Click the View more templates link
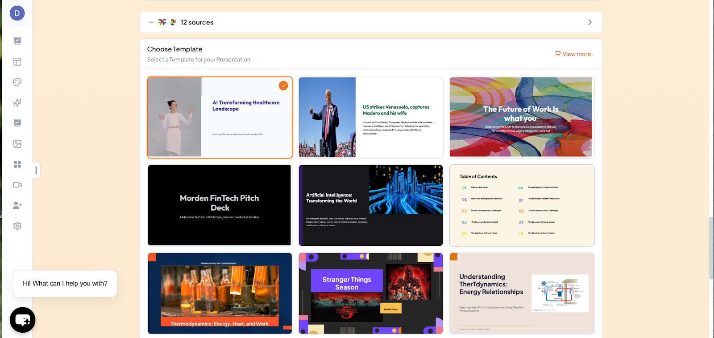 click(573, 54)
